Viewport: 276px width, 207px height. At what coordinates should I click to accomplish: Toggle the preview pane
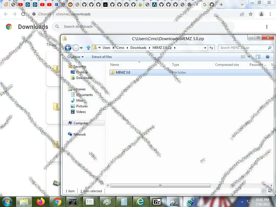coord(258,57)
